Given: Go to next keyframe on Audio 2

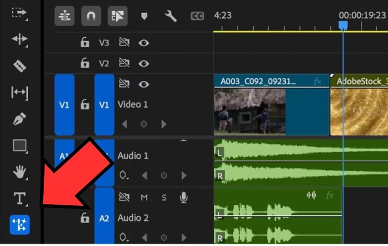Looking at the screenshot, I should click(184, 238).
